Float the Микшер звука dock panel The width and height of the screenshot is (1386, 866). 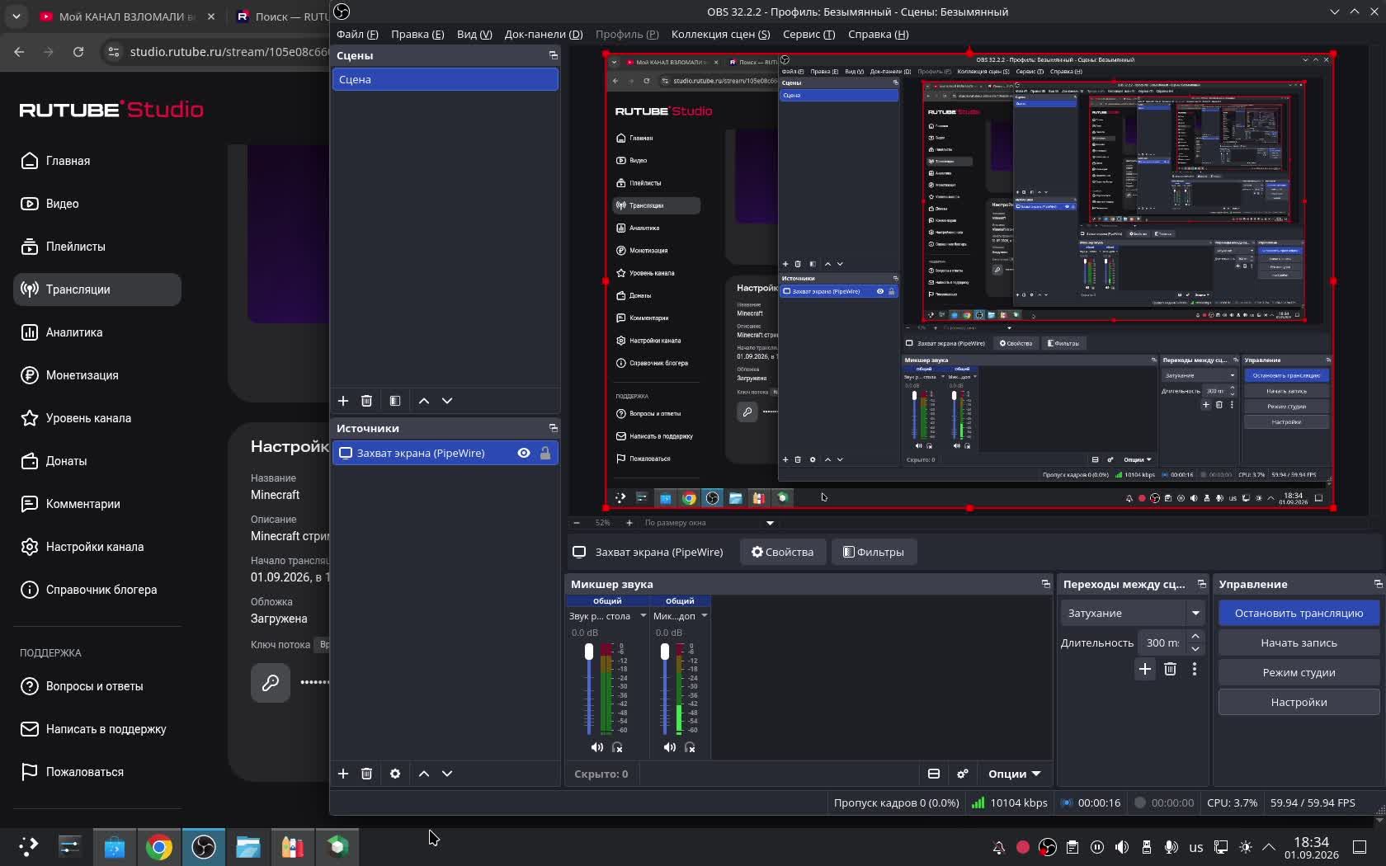[1045, 584]
